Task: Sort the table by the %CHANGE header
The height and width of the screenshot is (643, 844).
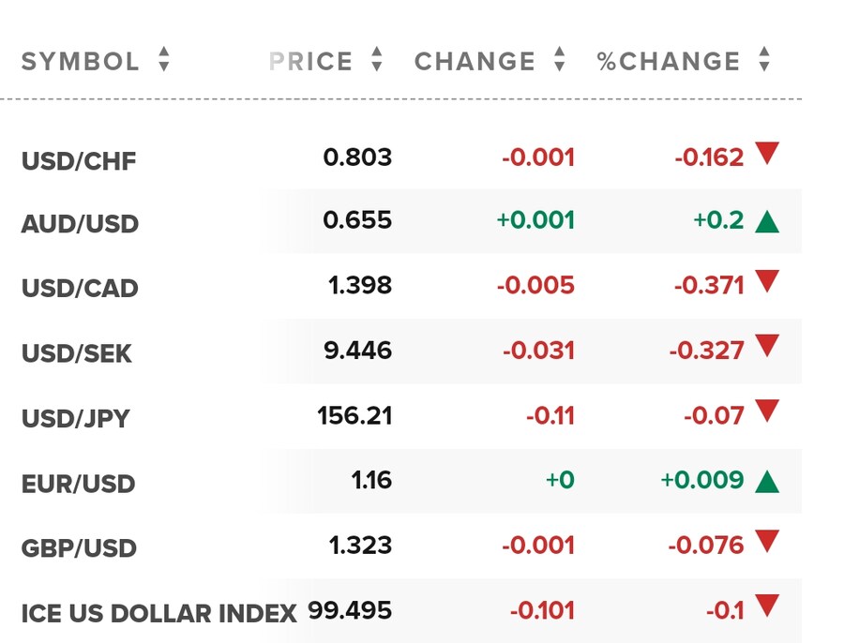Action: (669, 62)
